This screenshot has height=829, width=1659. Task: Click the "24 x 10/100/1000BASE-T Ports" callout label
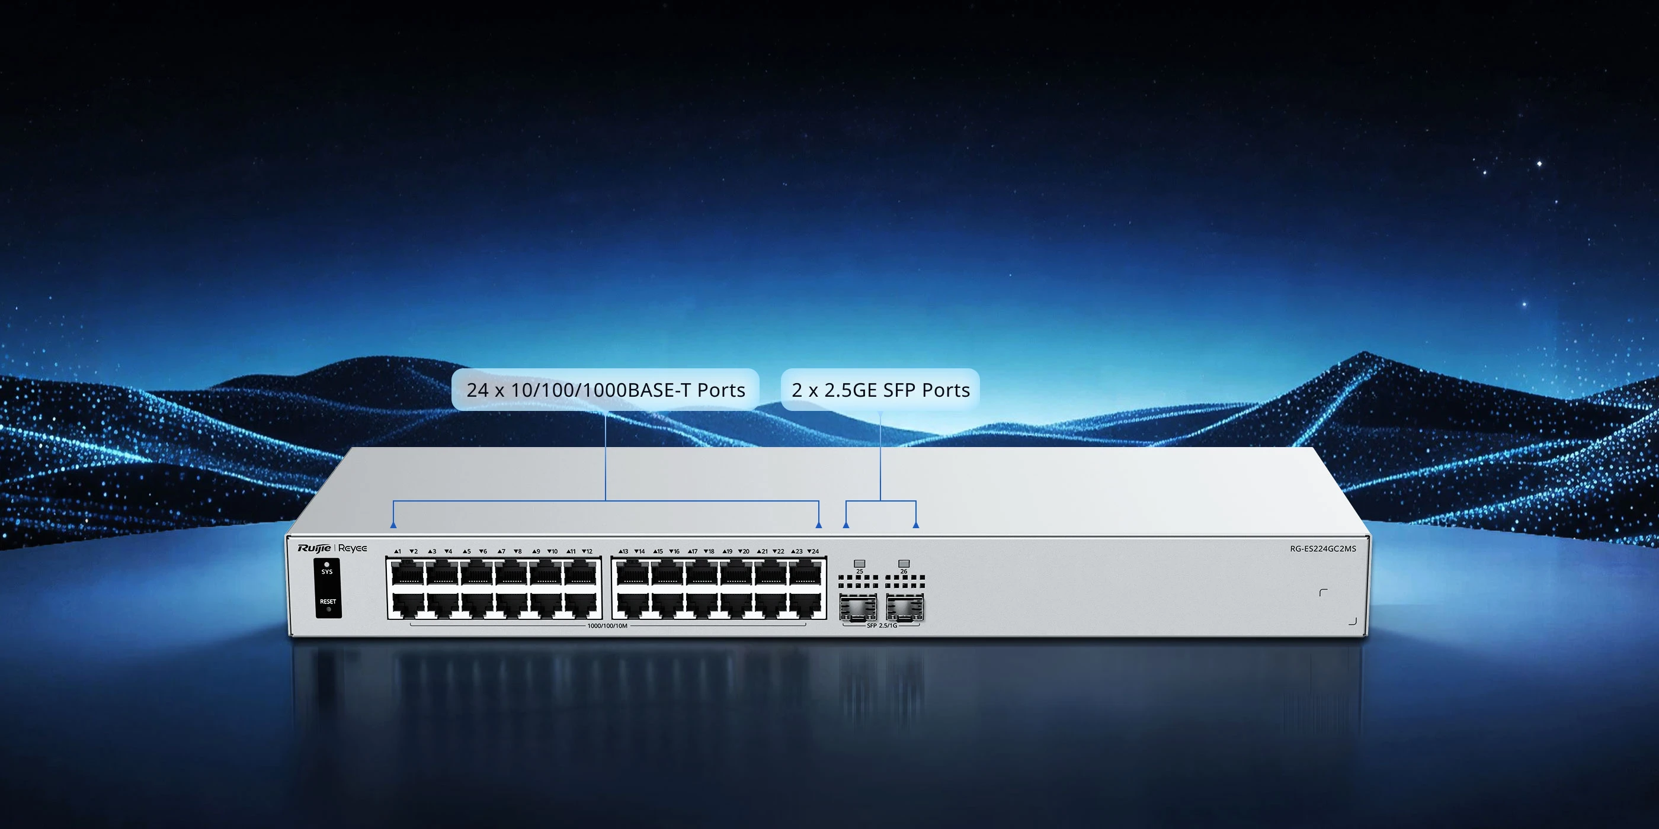click(x=606, y=390)
